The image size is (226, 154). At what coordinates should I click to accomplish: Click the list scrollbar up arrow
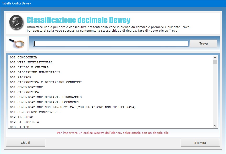[x=215, y=57]
